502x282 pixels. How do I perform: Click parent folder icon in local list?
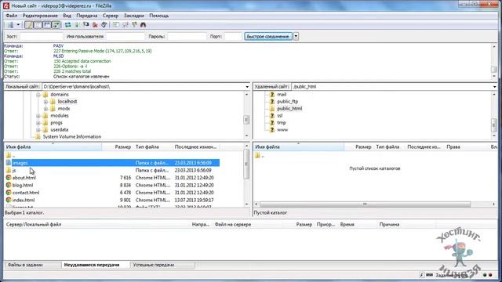9,155
